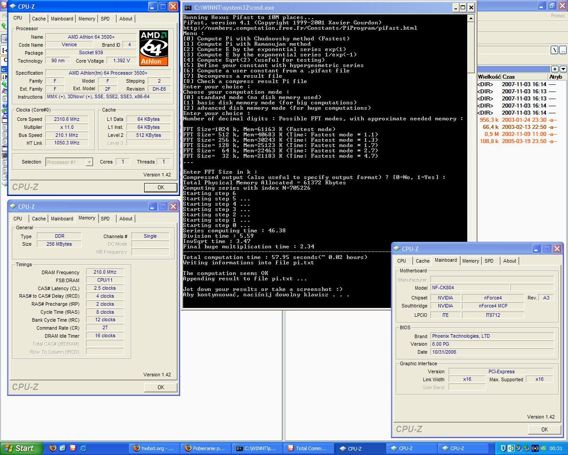The width and height of the screenshot is (568, 455).
Task: Open About tab in the Mainboard window
Action: (509, 261)
